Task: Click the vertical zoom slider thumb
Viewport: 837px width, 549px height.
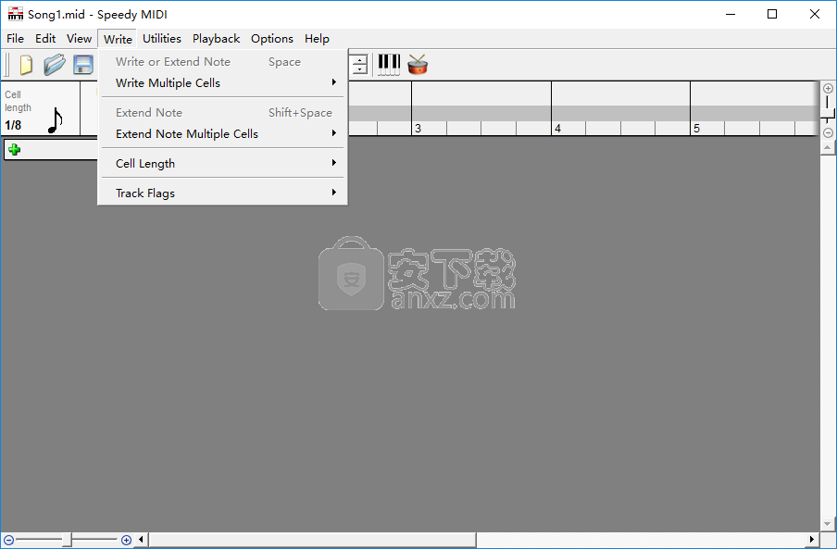Action: pos(828,113)
